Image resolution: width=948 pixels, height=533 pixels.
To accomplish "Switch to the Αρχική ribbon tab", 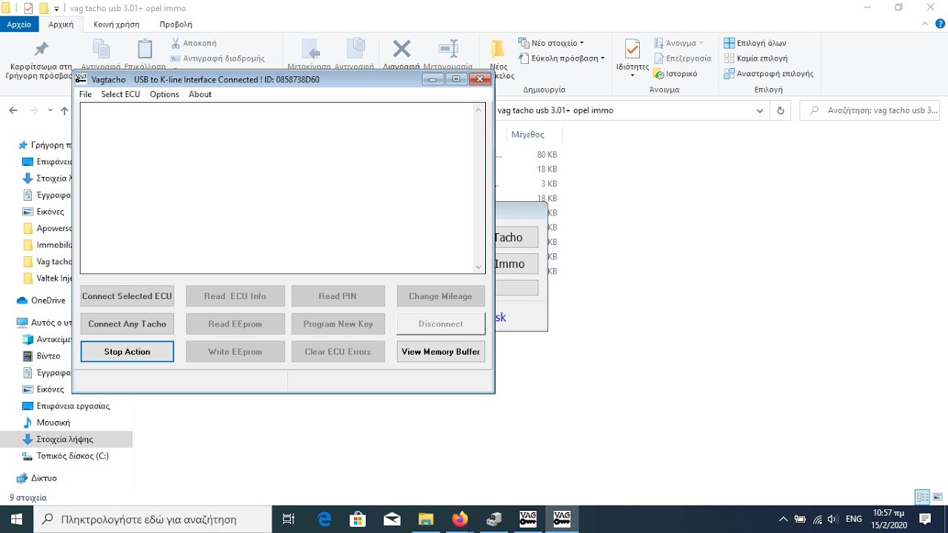I will [61, 24].
